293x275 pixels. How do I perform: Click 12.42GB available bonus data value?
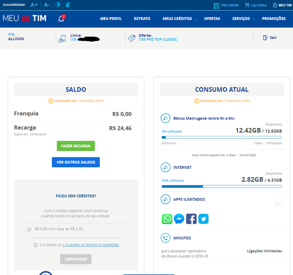pos(248,130)
